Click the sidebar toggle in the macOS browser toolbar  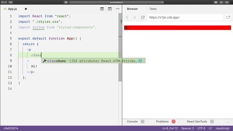tap(11, 2)
